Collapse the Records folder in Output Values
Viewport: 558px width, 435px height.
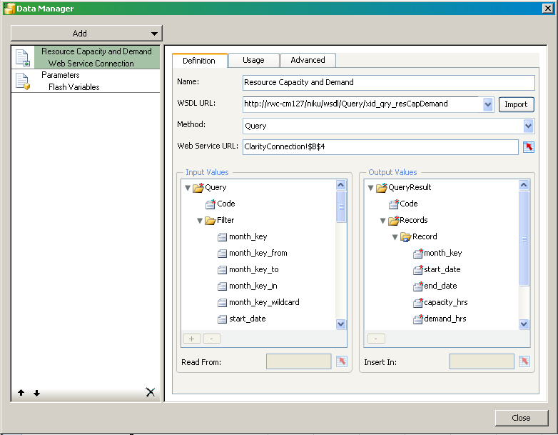coord(382,221)
